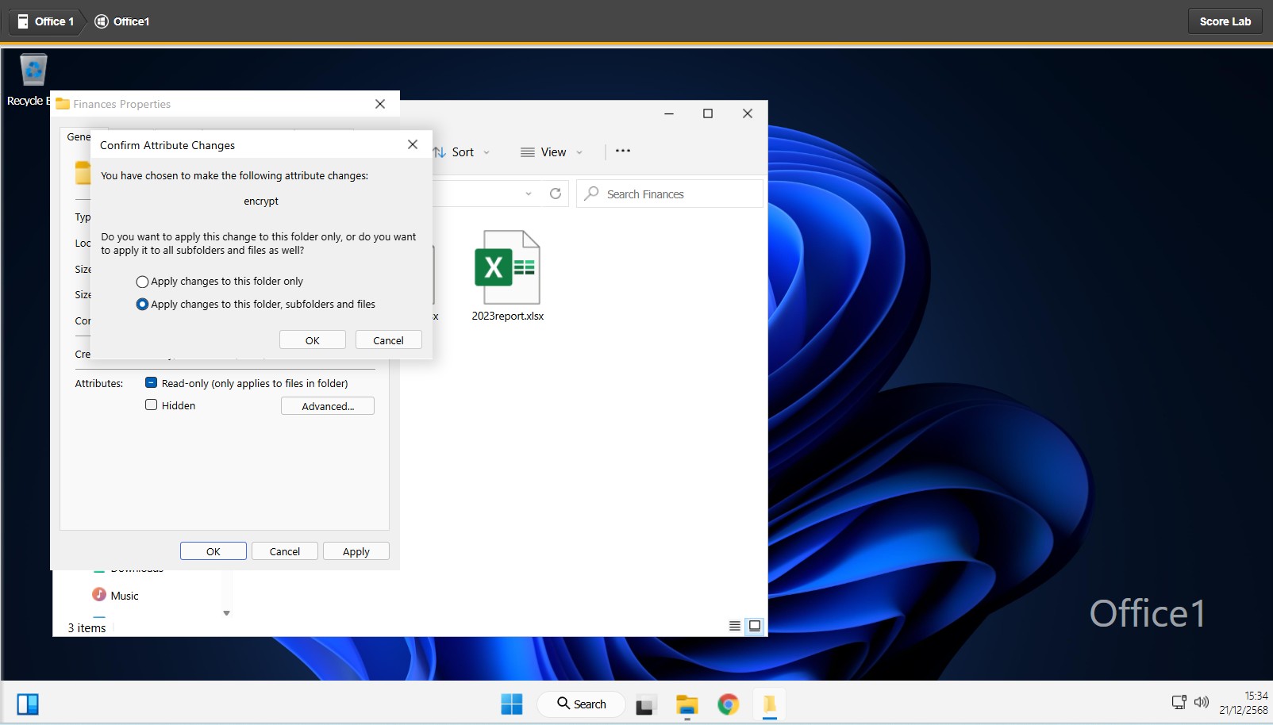Open File Explorer from the taskbar

tap(686, 704)
